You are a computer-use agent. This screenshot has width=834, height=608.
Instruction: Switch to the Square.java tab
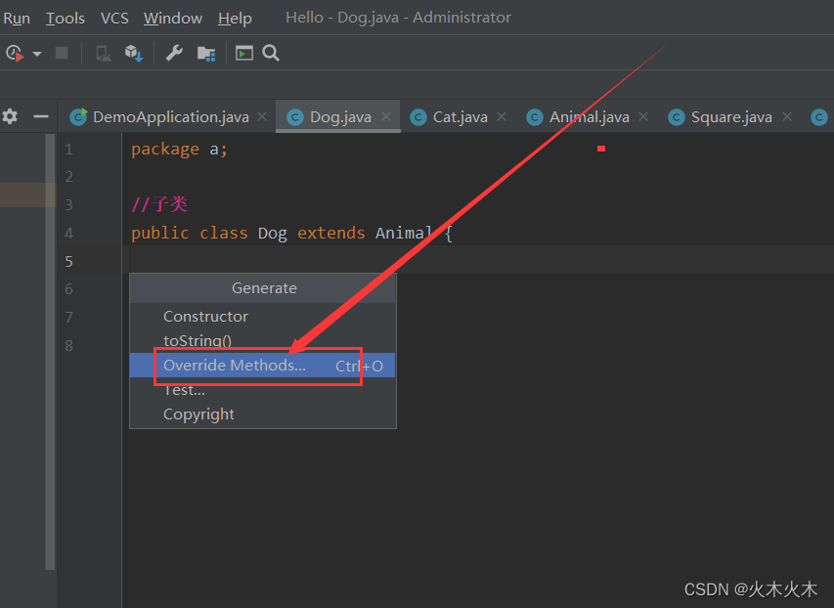click(731, 116)
